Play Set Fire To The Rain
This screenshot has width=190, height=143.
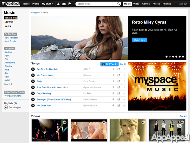click(x=33, y=69)
